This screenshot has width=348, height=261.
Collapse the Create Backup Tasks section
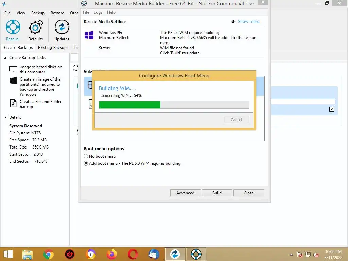pos(5,58)
